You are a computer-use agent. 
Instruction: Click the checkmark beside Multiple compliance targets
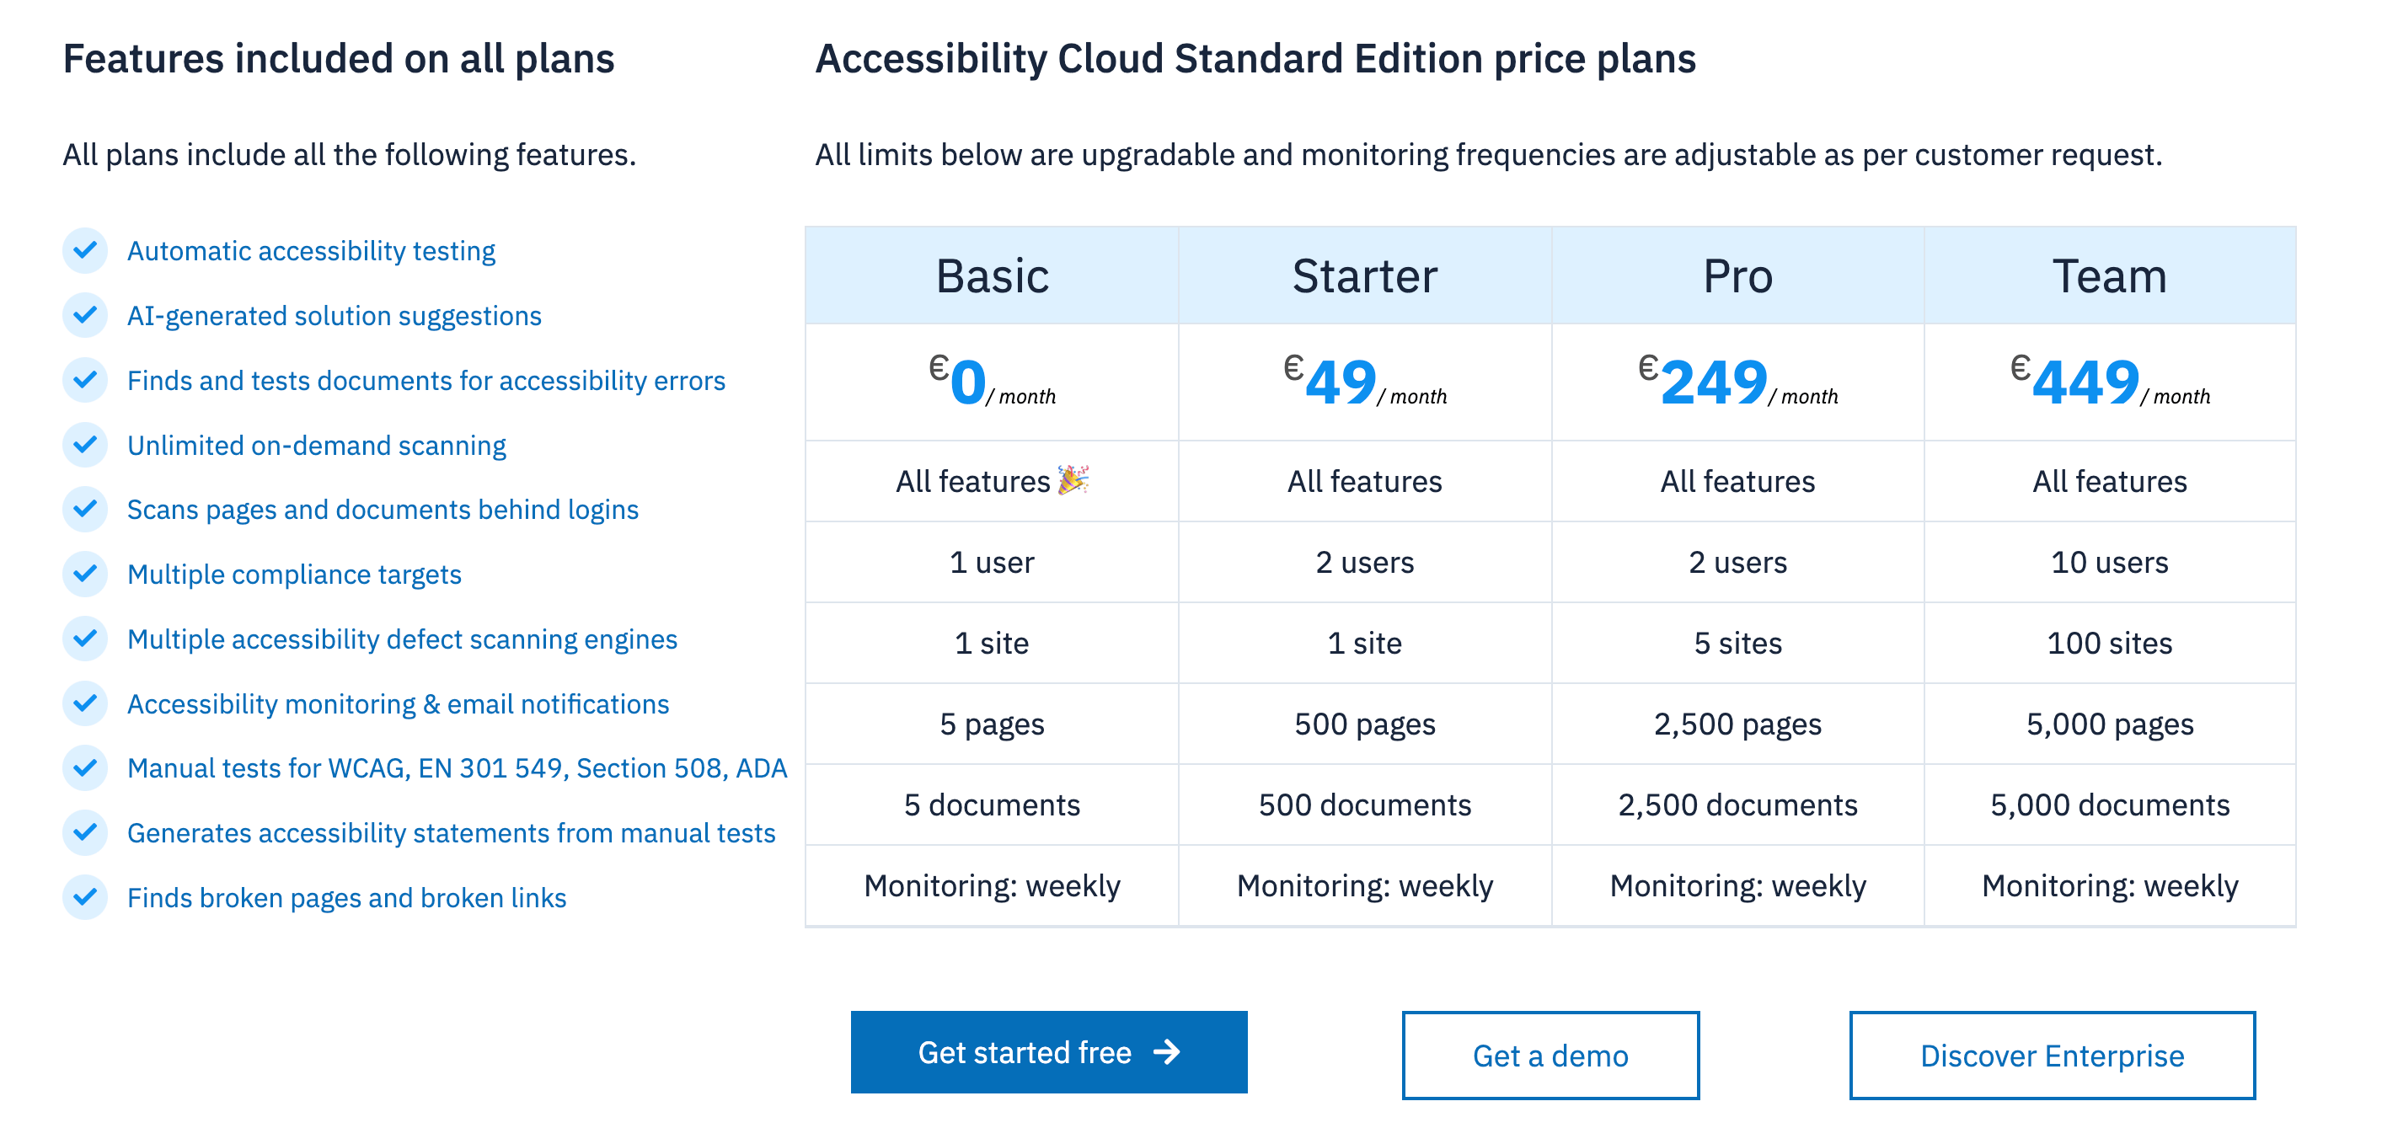(86, 575)
